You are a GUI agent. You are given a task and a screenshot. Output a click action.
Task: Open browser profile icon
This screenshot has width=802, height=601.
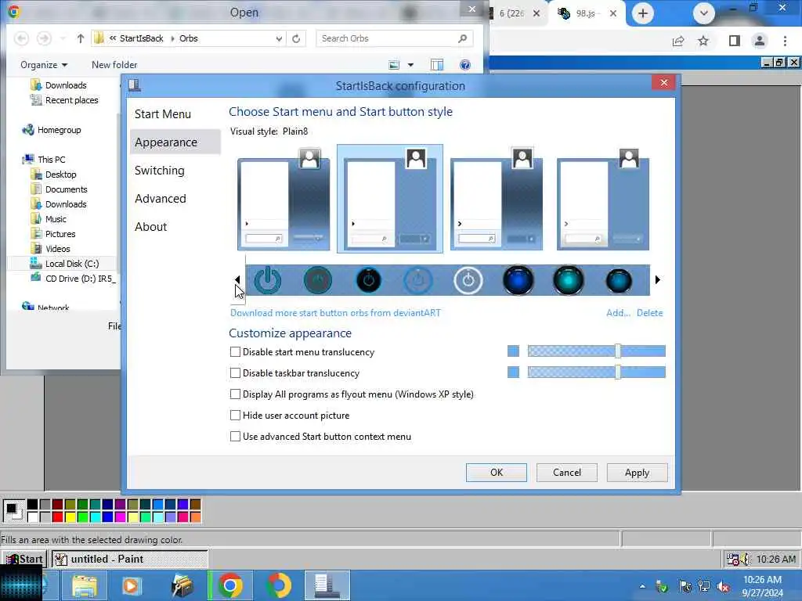(x=760, y=41)
